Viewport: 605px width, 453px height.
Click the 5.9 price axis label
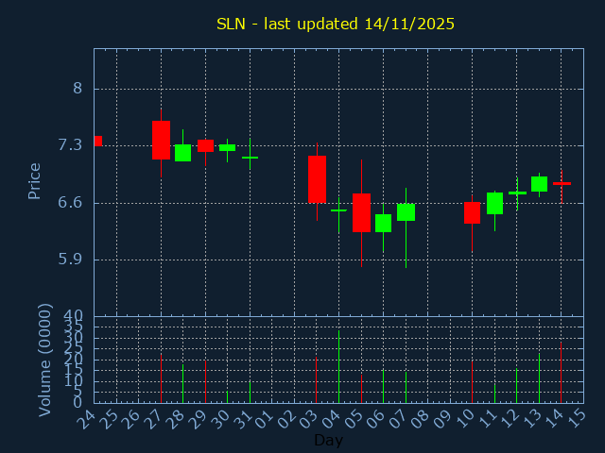coord(70,260)
